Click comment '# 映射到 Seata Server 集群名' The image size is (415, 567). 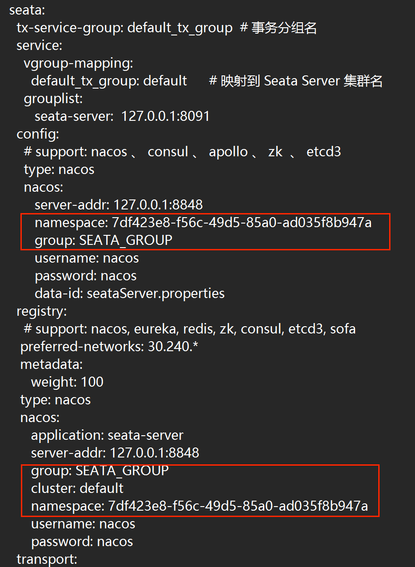pyautogui.click(x=296, y=81)
